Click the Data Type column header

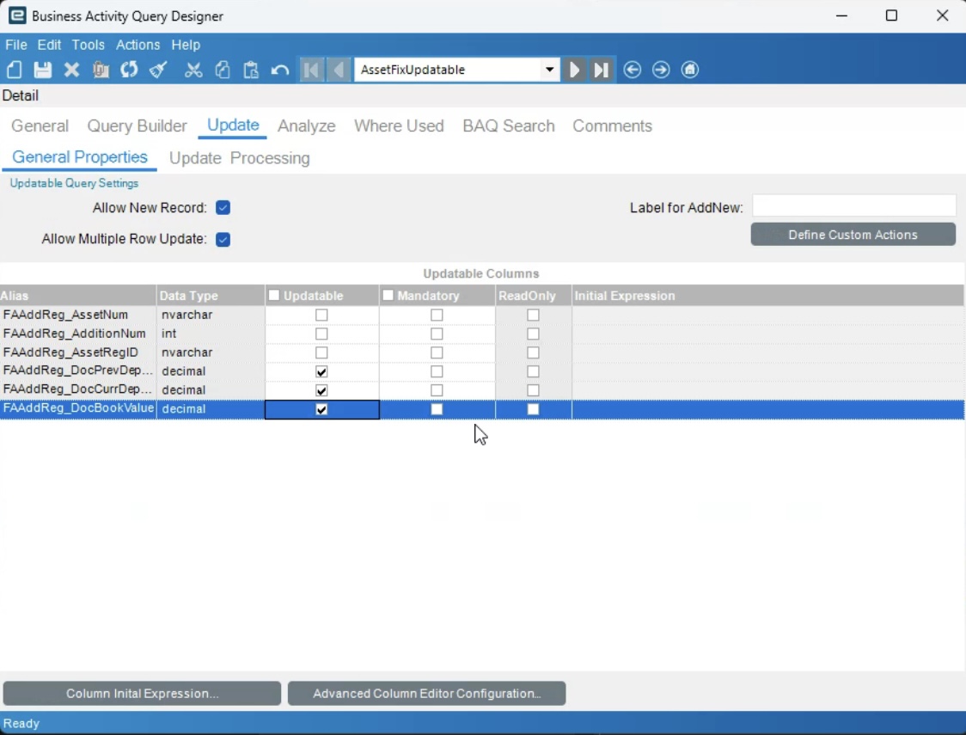[x=211, y=296]
